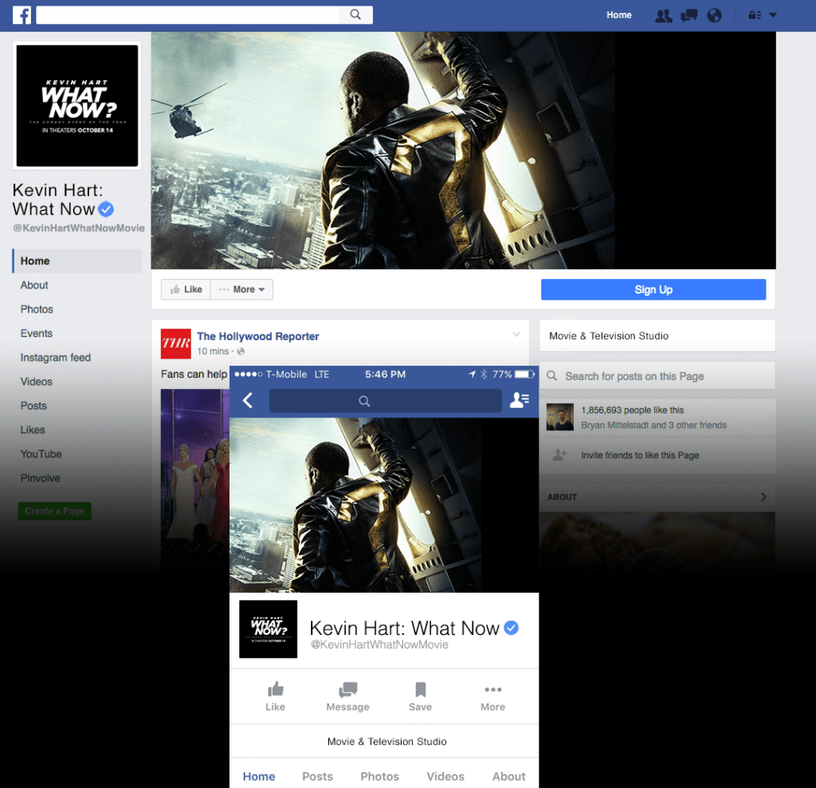Open the post options chevron on Hollywood Reporter post
The width and height of the screenshot is (816, 788).
click(x=516, y=334)
